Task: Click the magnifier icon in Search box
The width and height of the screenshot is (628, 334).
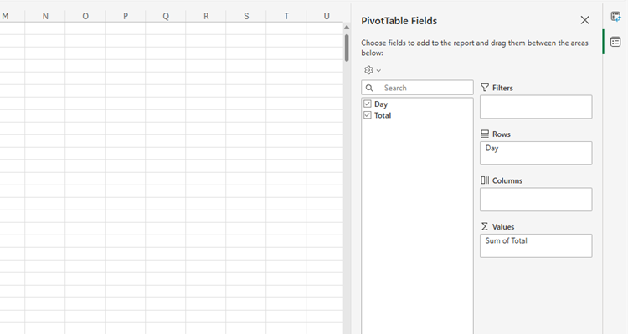Action: 369,88
